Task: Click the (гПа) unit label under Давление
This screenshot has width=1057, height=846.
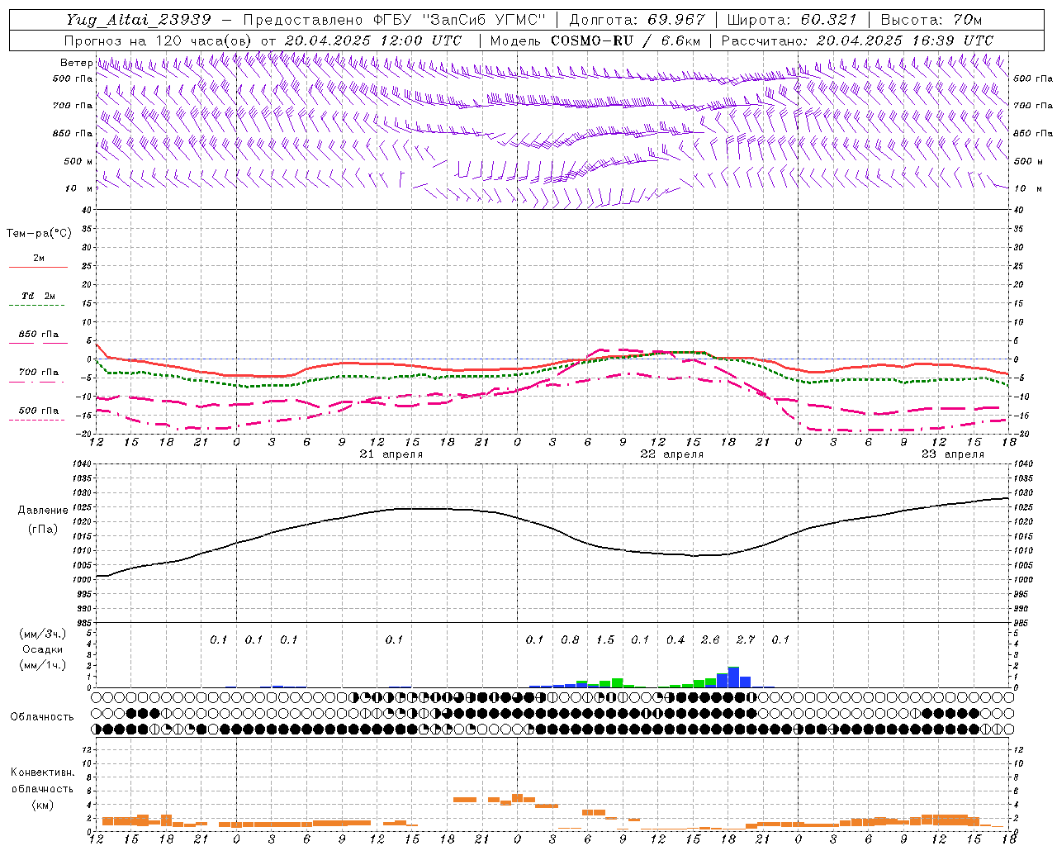Action: pyautogui.click(x=43, y=530)
